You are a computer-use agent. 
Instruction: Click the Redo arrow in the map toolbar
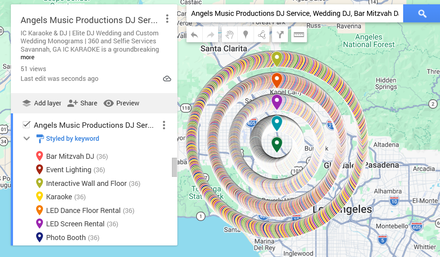[211, 34]
